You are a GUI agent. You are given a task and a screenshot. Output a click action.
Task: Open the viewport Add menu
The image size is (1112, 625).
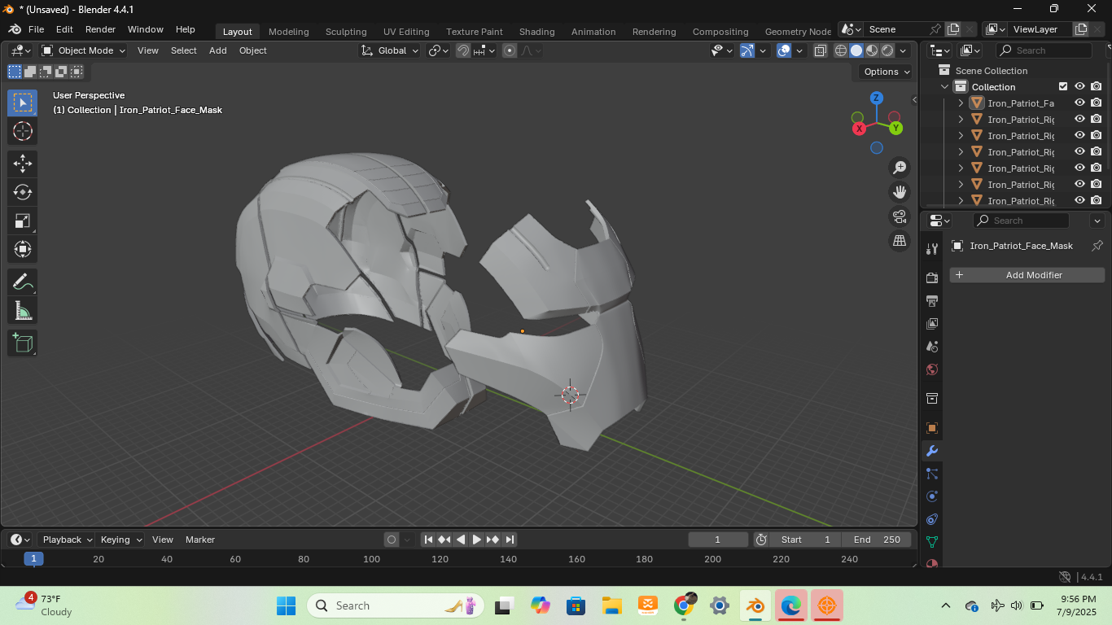click(218, 50)
